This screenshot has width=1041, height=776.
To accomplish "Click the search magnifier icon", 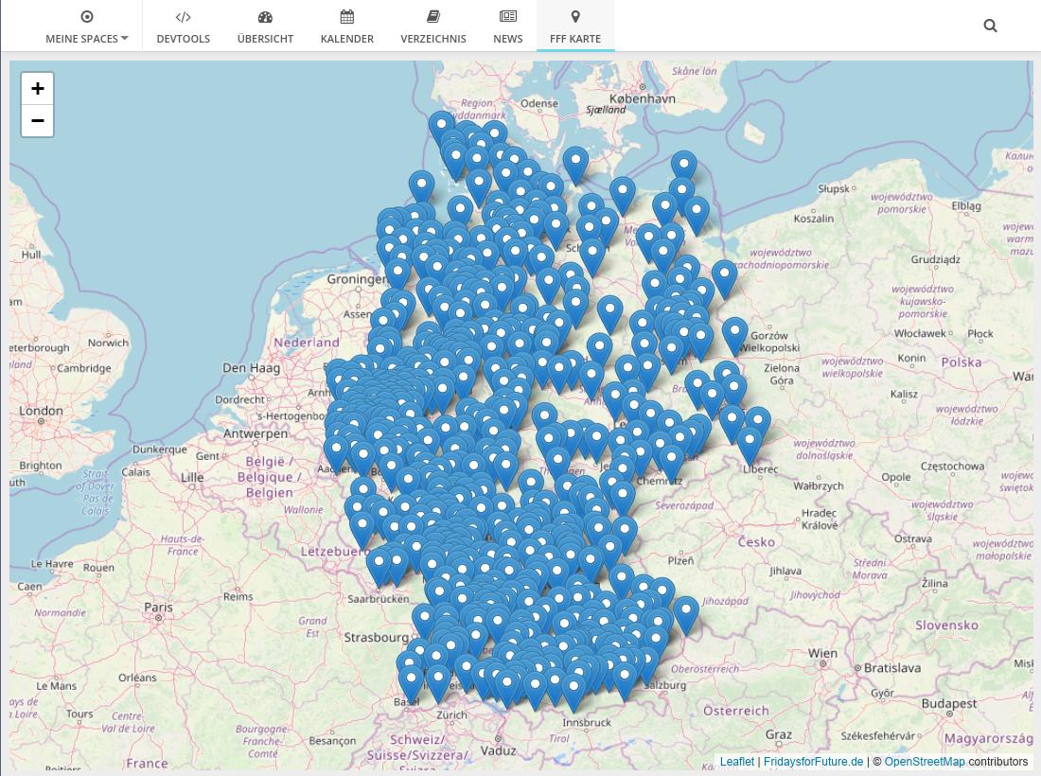I will (990, 26).
